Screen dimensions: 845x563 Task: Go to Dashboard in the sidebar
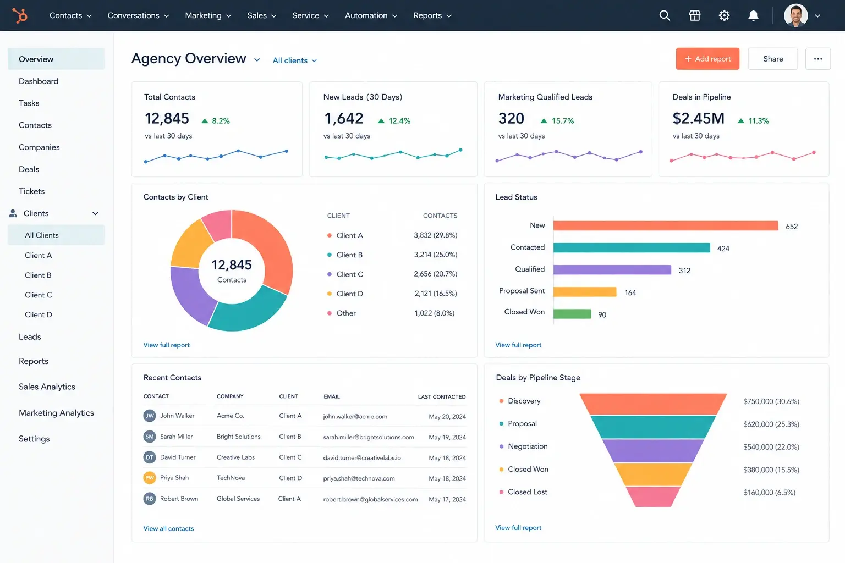point(39,81)
